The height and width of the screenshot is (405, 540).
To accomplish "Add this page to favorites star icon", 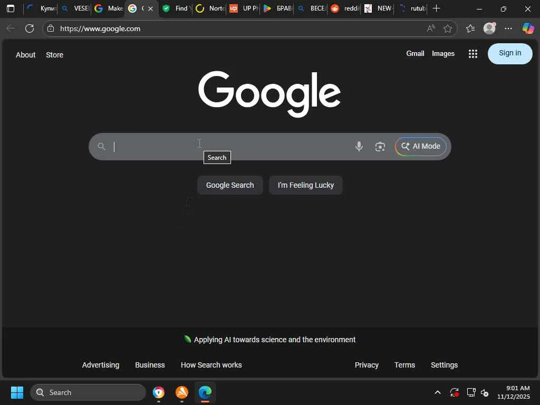I will point(448,28).
